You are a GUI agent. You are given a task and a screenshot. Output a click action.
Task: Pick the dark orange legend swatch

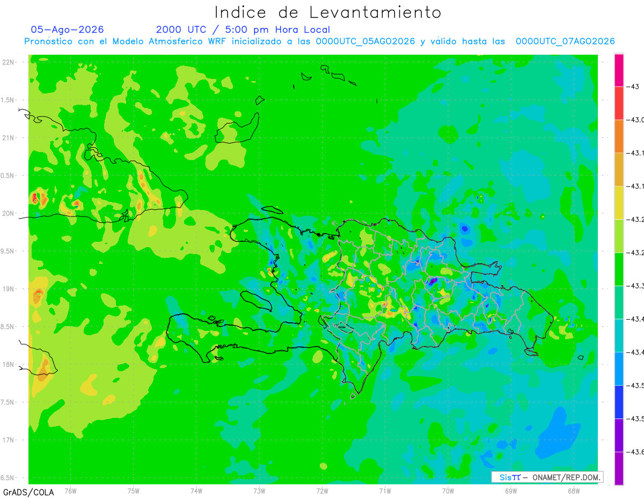coord(619,136)
